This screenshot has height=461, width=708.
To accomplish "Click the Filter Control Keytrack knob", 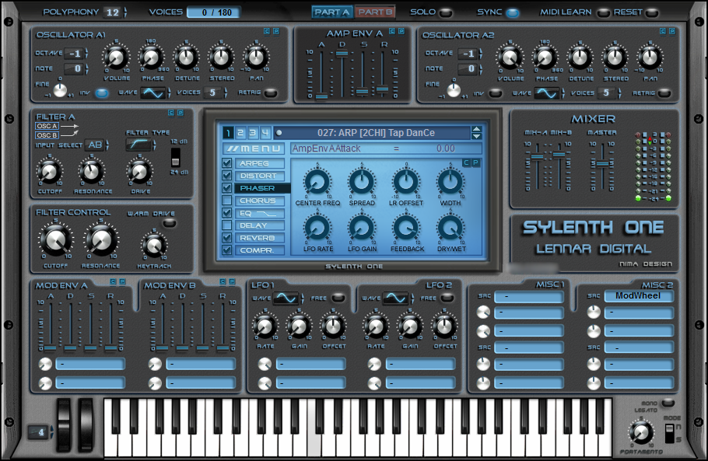I will [x=154, y=245].
